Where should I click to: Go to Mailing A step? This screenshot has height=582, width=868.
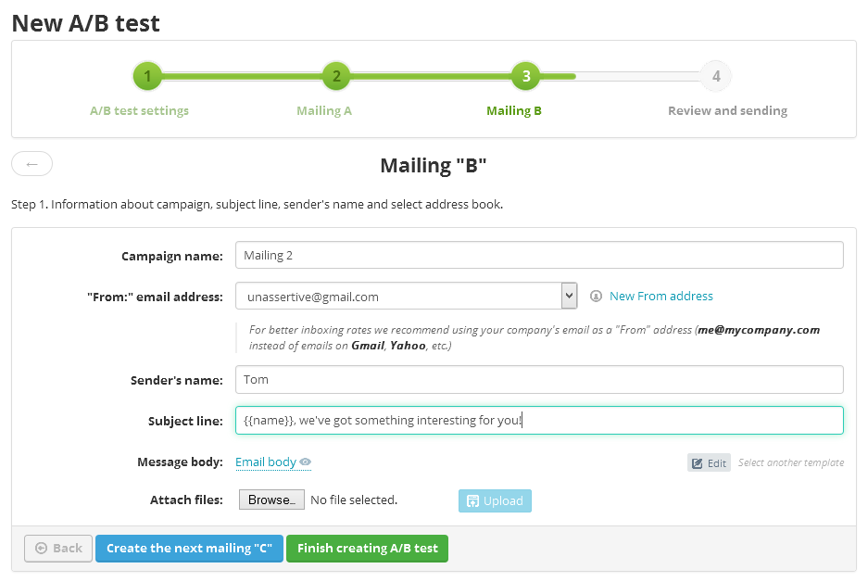(324, 111)
